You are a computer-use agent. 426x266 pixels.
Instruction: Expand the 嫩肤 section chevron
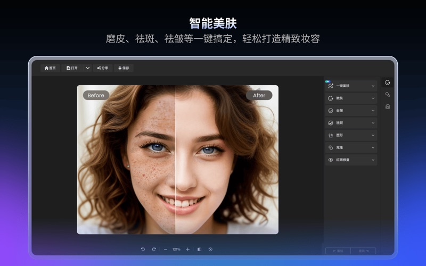[373, 98]
